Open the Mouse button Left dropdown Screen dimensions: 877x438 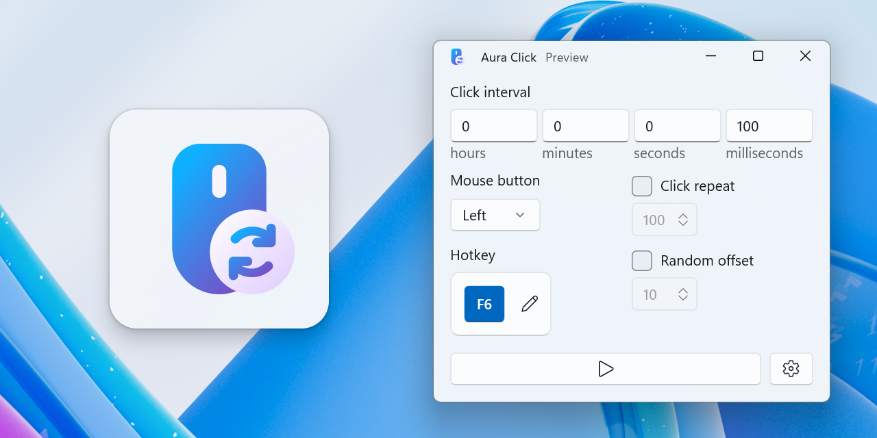pos(495,215)
